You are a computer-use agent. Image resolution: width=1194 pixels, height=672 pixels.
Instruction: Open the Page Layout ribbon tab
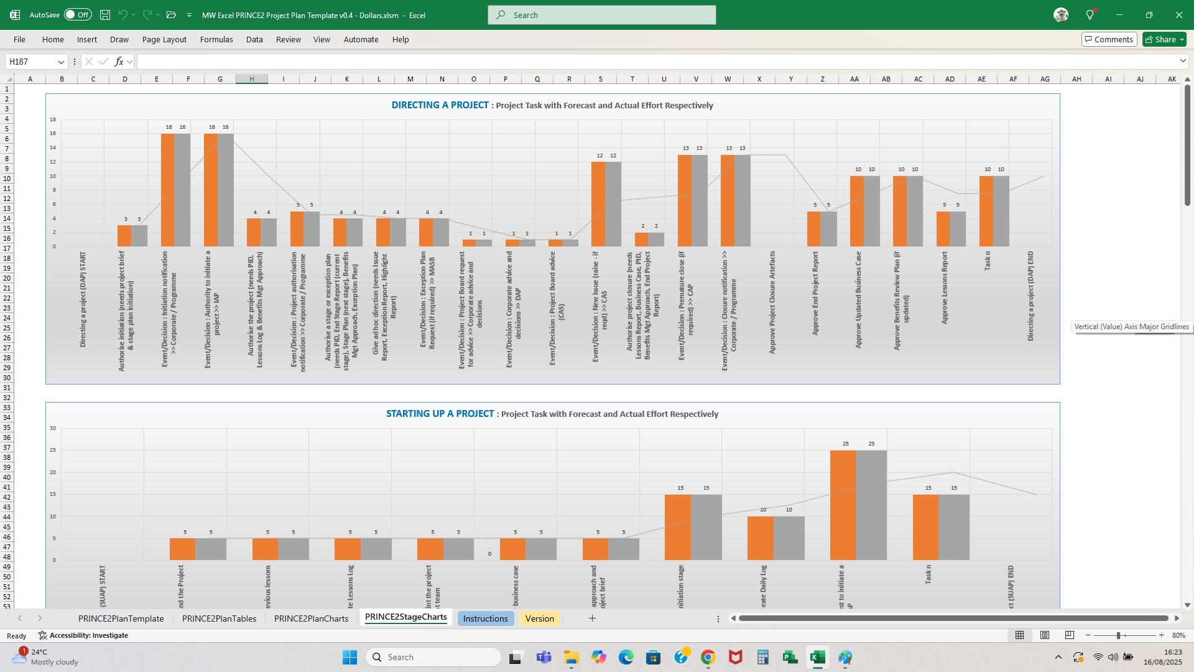[x=164, y=39]
